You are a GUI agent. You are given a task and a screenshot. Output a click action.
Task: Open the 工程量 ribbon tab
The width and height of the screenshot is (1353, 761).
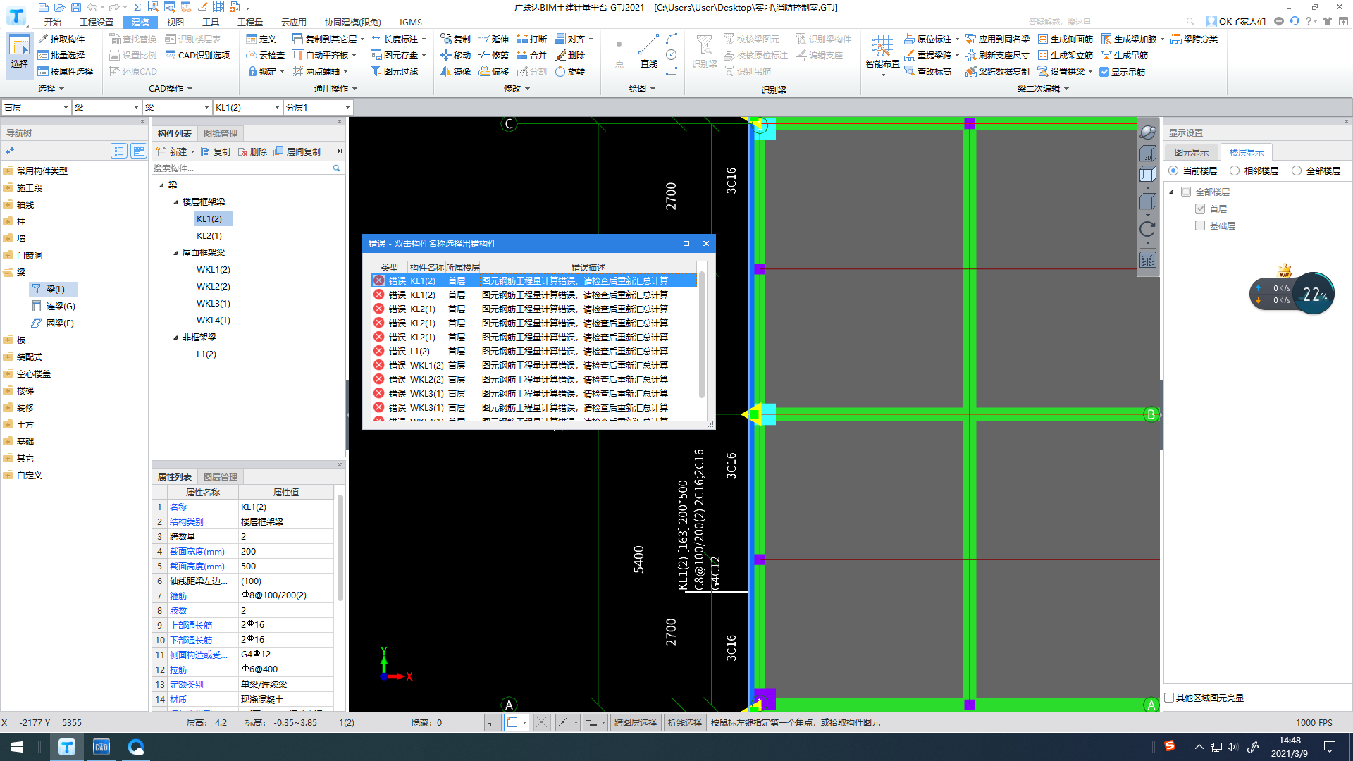[249, 22]
